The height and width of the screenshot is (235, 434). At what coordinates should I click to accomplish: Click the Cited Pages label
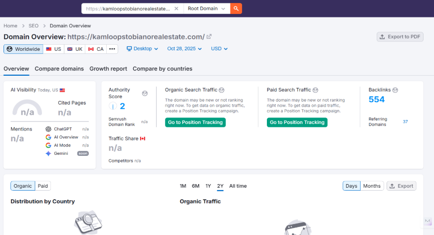(x=72, y=103)
